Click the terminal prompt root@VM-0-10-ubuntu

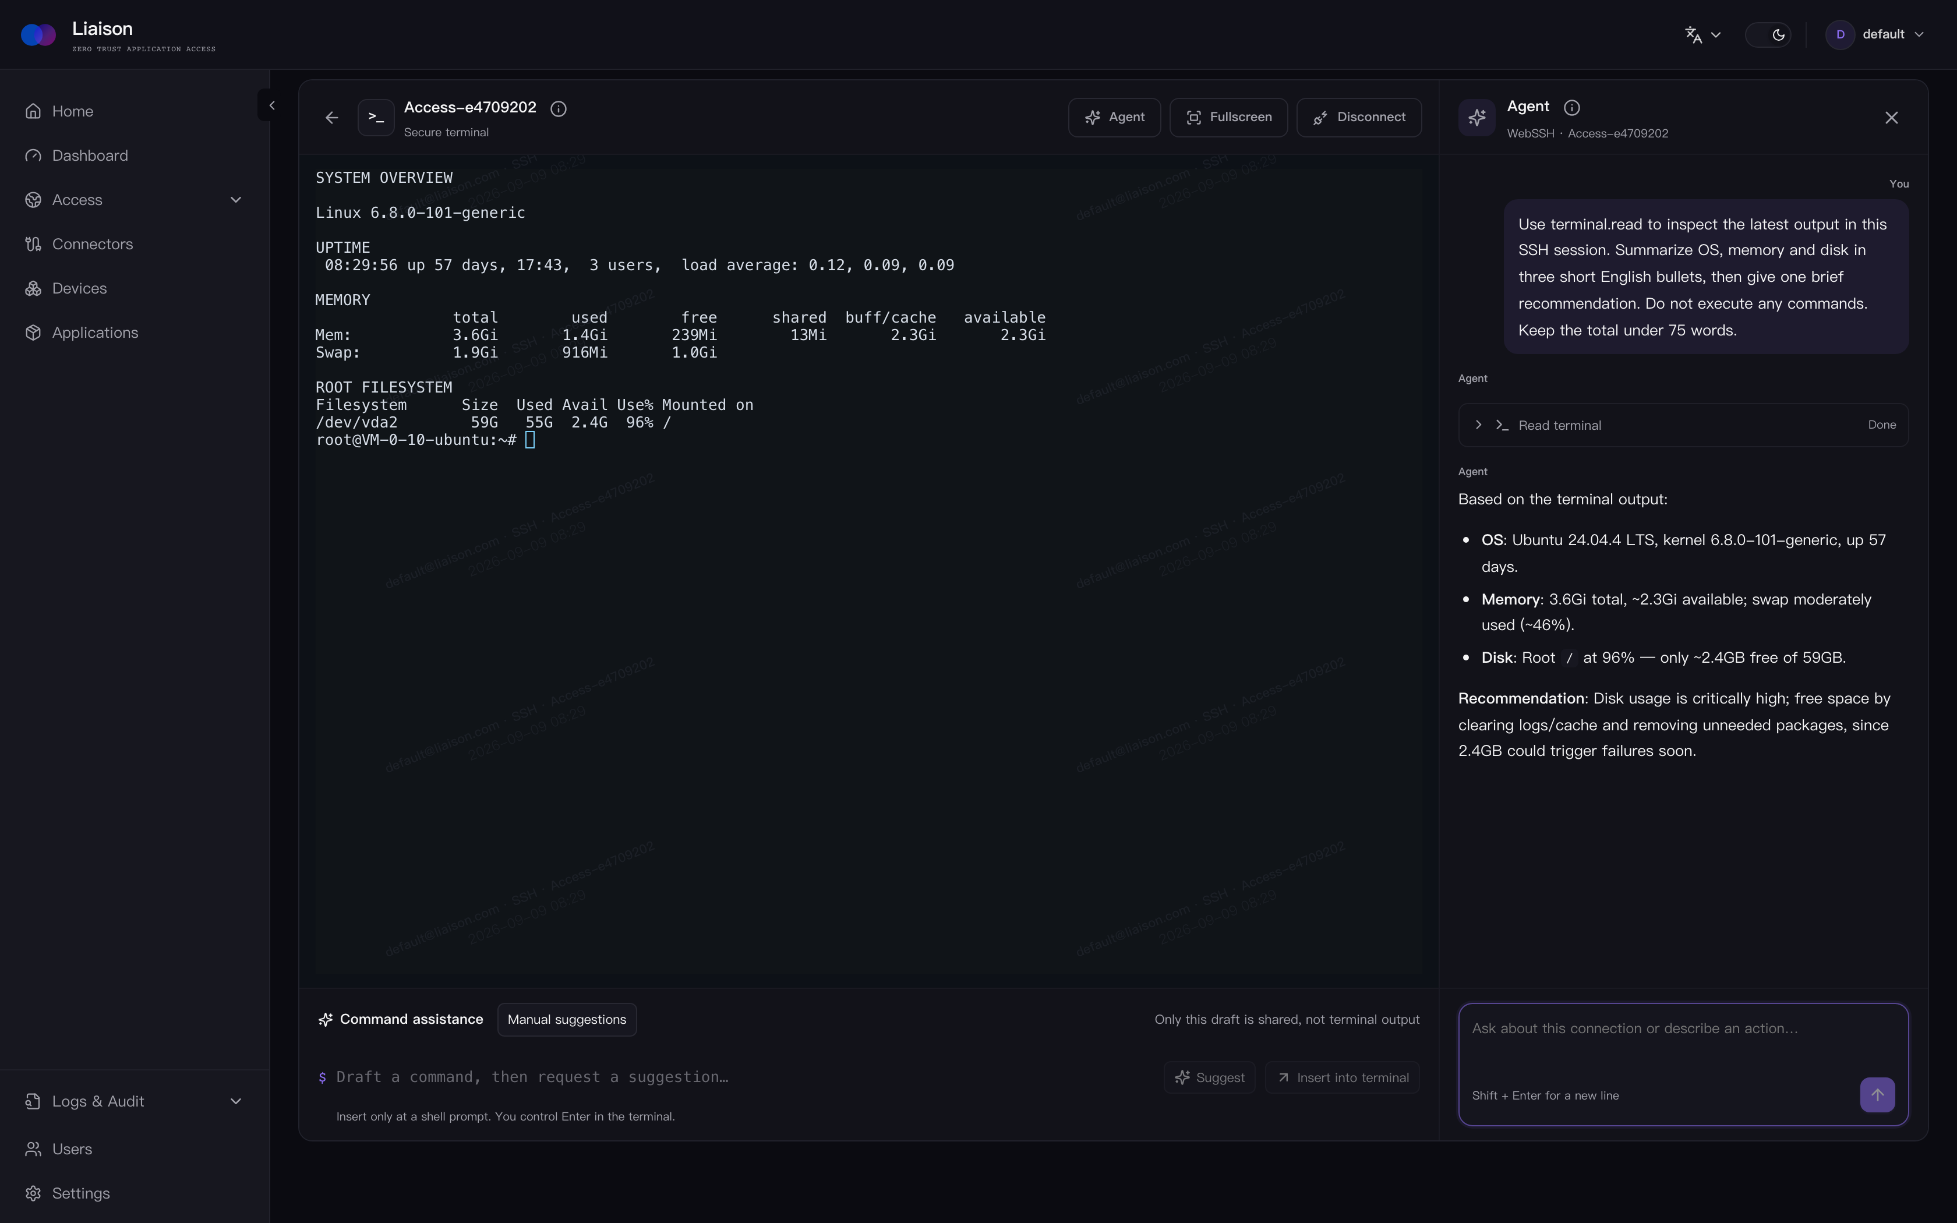coord(416,440)
